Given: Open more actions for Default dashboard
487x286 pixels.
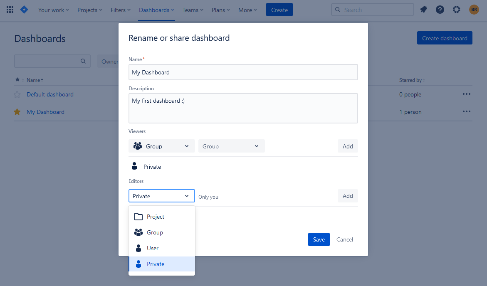Looking at the screenshot, I should click(467, 94).
